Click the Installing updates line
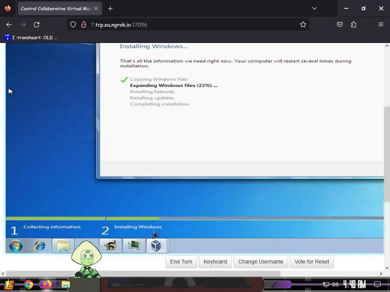The image size is (390, 292). [x=152, y=98]
